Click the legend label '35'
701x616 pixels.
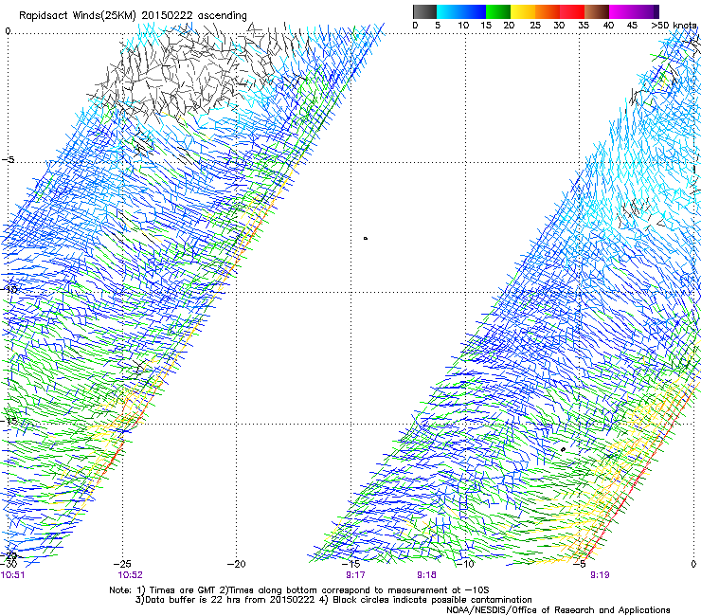click(584, 26)
